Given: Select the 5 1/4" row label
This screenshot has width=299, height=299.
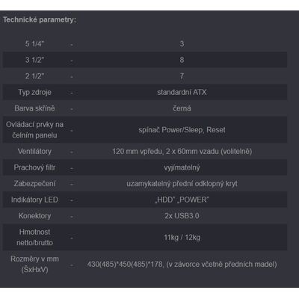Looking at the screenshot, I should [x=34, y=43].
